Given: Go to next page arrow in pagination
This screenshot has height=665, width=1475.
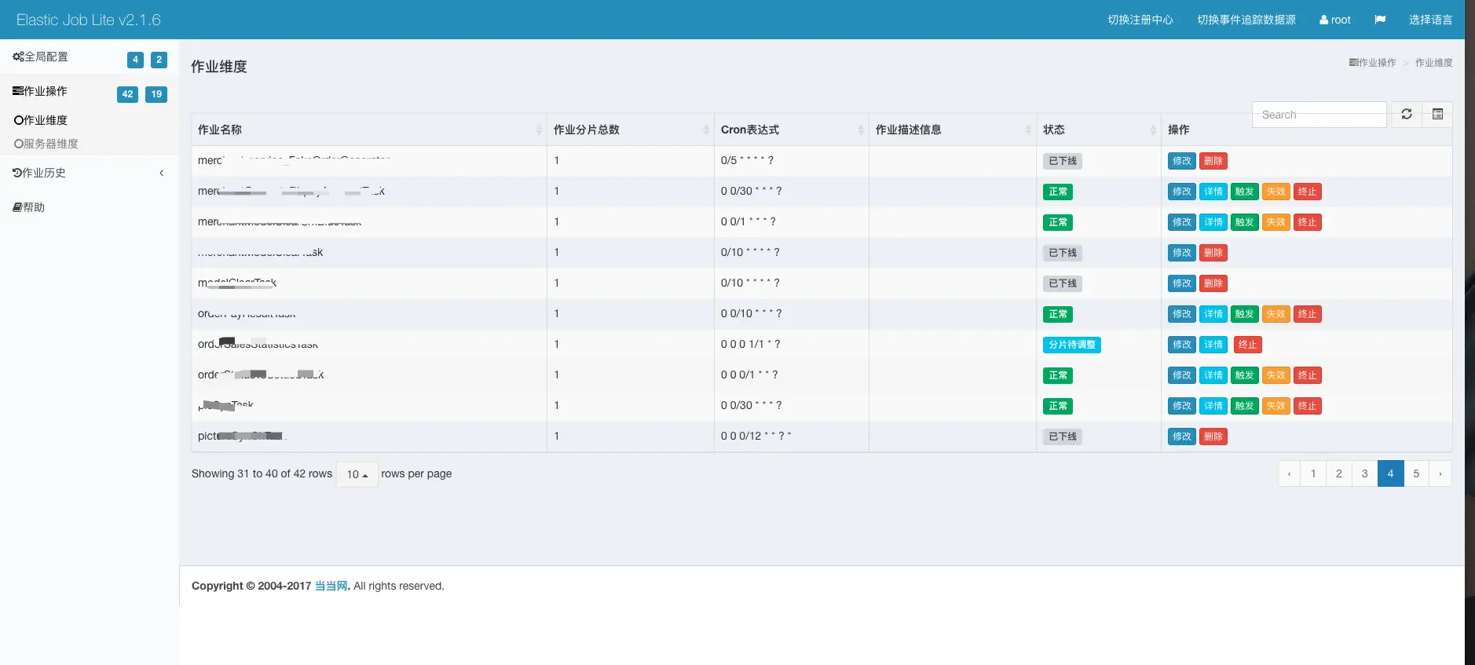Looking at the screenshot, I should click(x=1440, y=473).
